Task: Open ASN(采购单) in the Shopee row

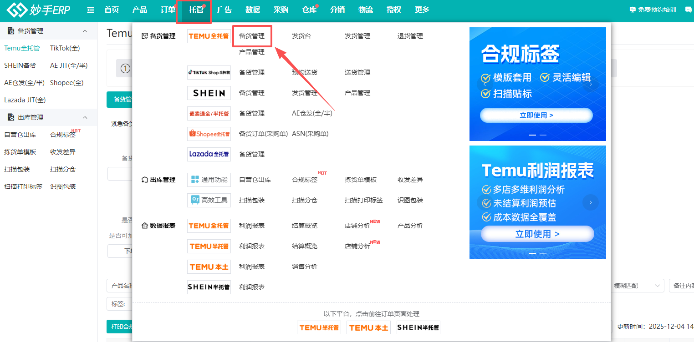Action: click(310, 134)
